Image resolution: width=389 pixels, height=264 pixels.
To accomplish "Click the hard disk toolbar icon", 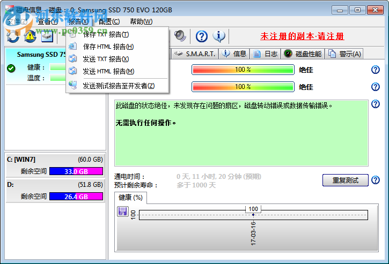I will click(x=47, y=36).
